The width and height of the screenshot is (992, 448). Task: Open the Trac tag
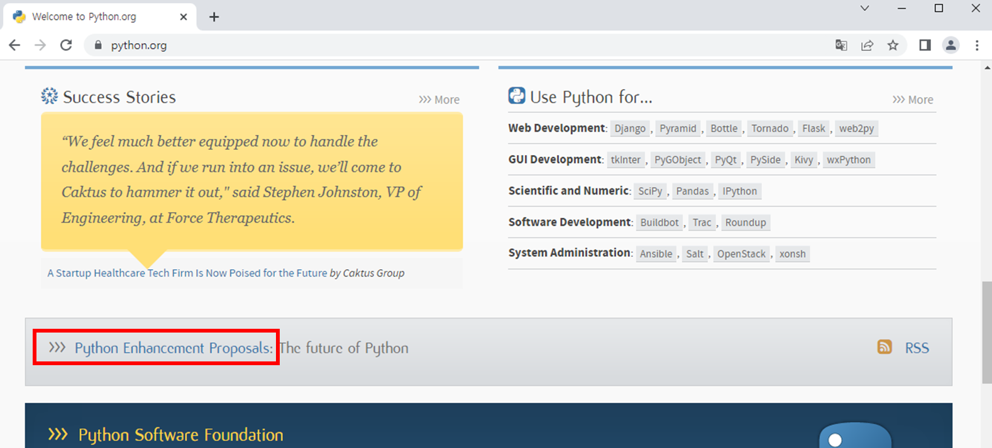coord(702,223)
